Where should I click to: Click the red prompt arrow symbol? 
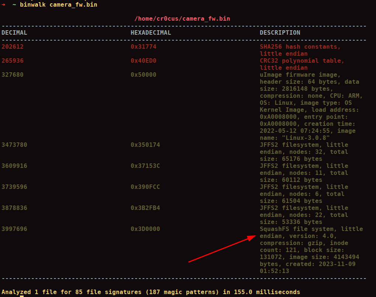pyautogui.click(x=3, y=4)
